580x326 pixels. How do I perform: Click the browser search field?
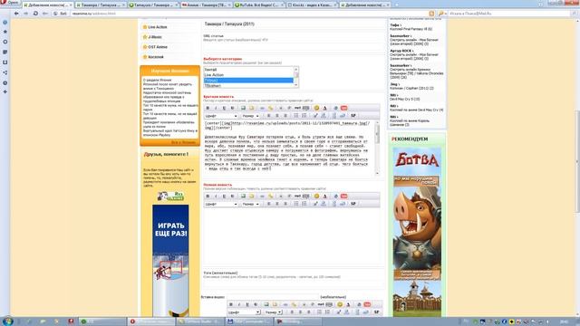click(x=509, y=14)
